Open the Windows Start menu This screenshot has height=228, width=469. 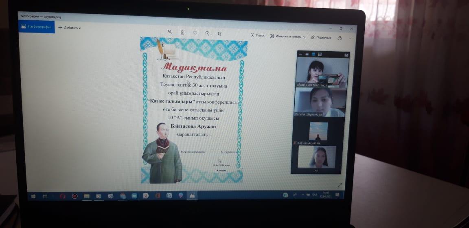coord(33,196)
